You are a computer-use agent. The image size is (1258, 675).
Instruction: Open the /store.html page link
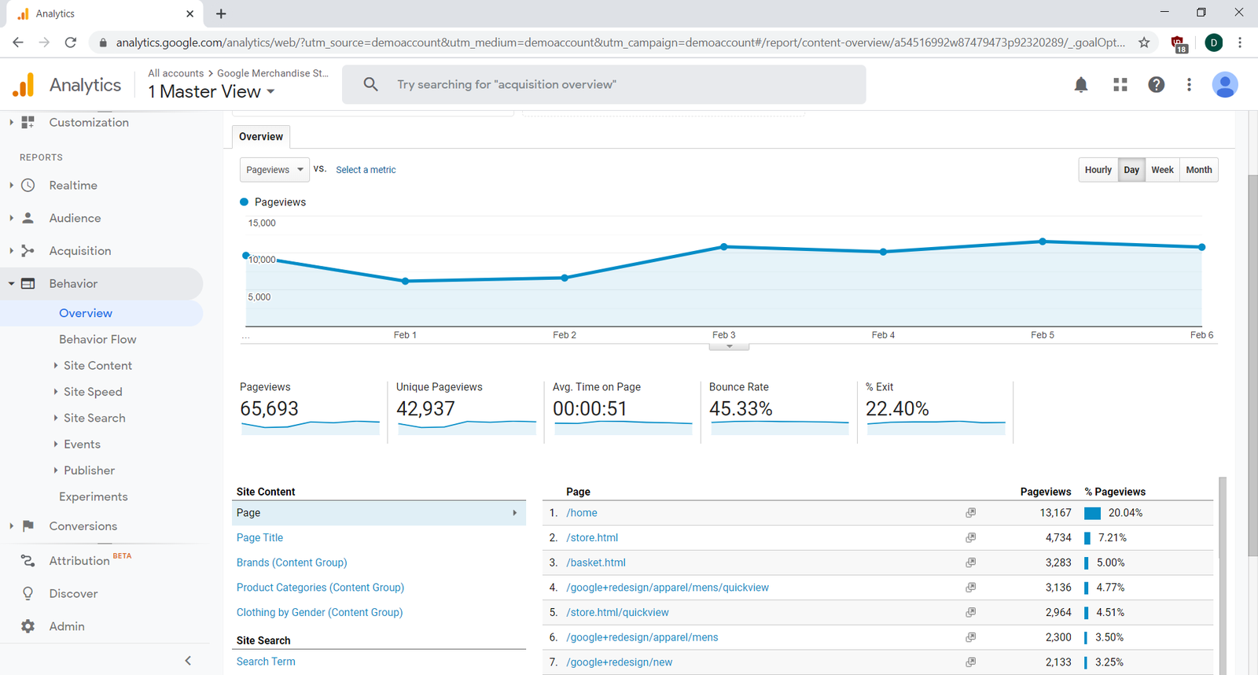click(592, 538)
